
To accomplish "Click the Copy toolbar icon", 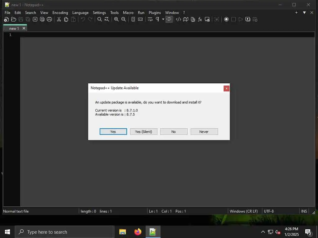I will point(66,20).
